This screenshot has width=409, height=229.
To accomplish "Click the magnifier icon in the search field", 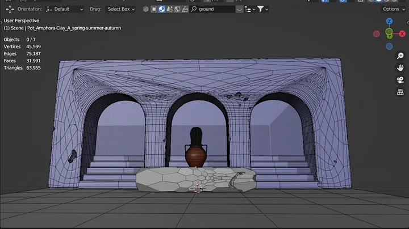I will coord(194,9).
